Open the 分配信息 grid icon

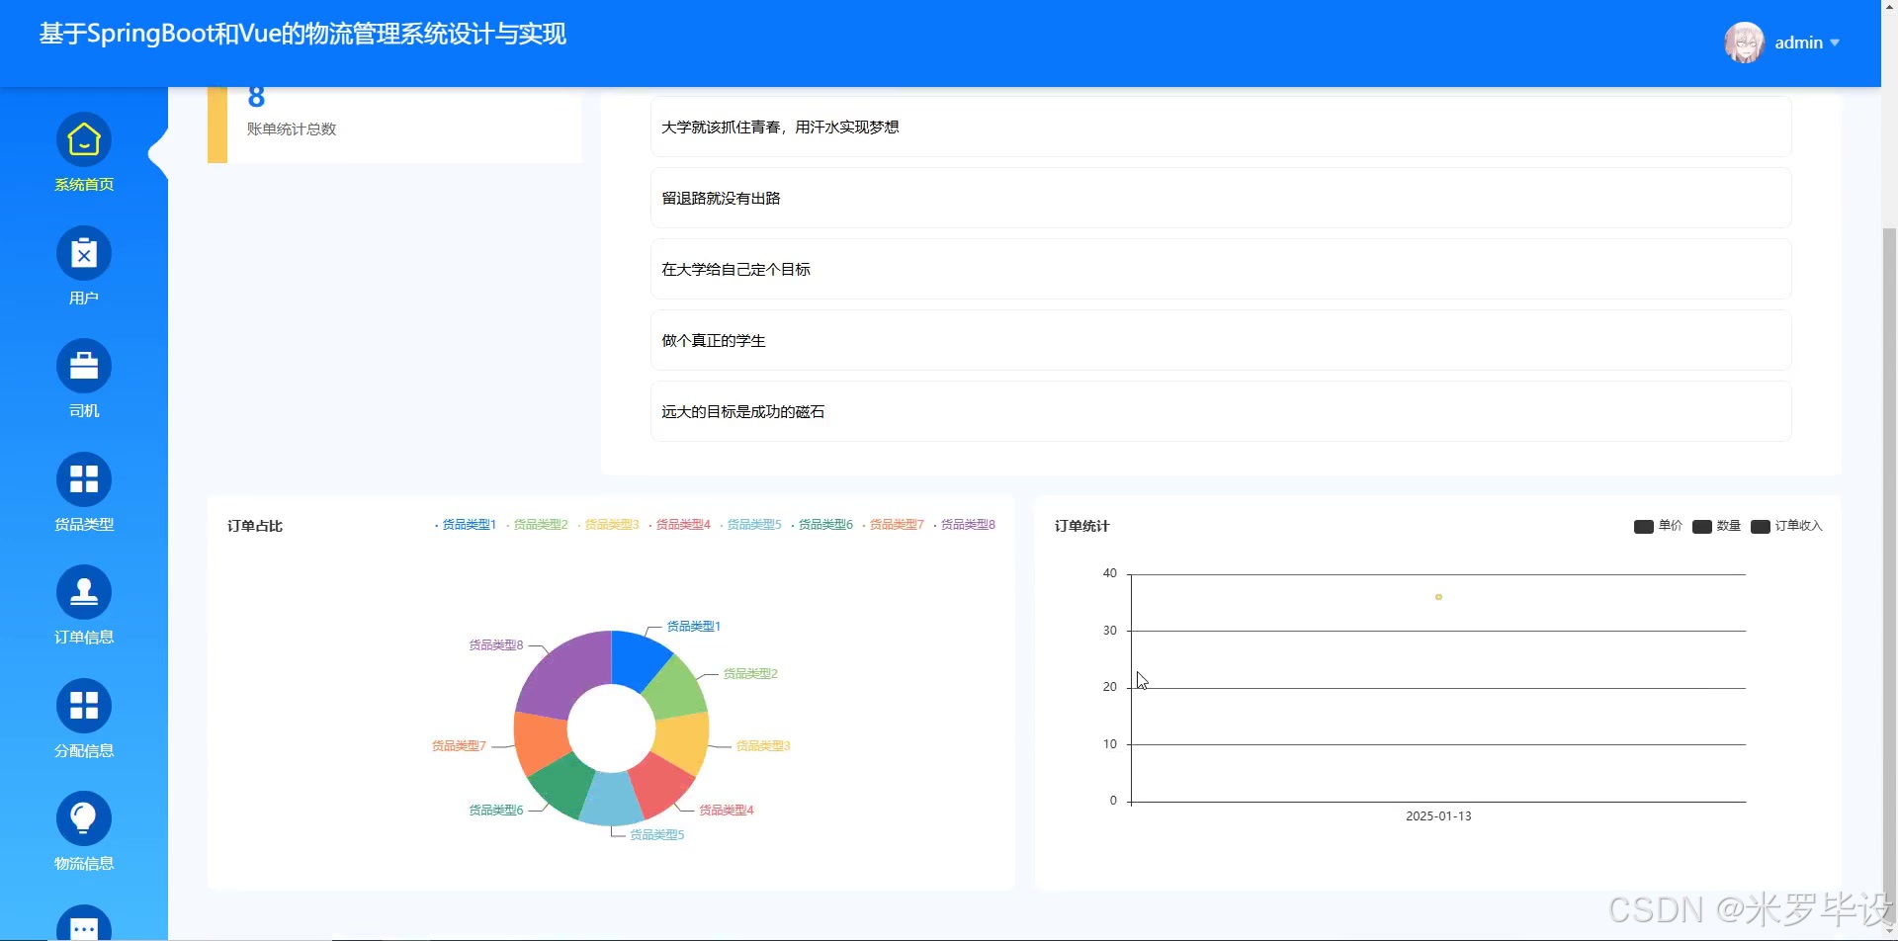[x=84, y=706]
